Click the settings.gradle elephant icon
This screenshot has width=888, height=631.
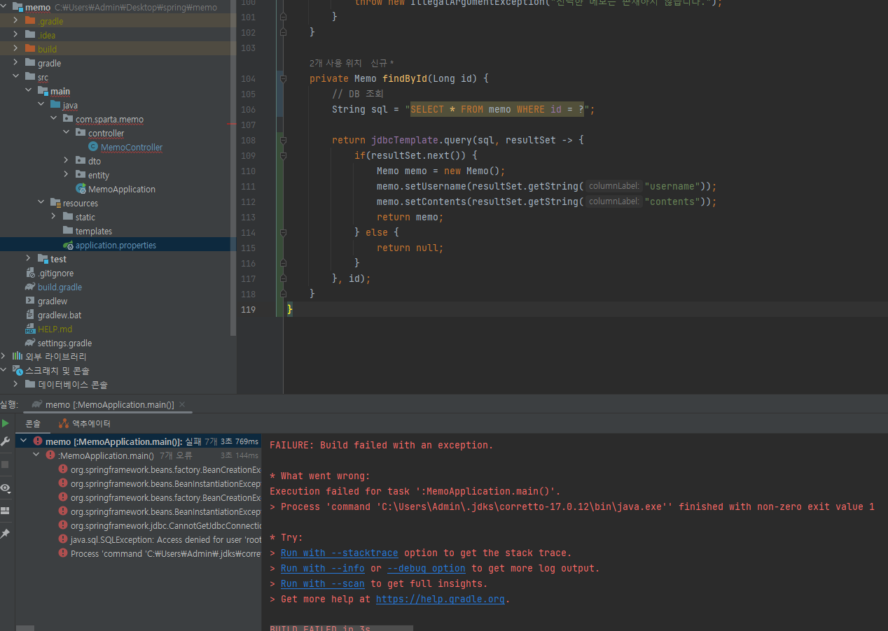30,343
